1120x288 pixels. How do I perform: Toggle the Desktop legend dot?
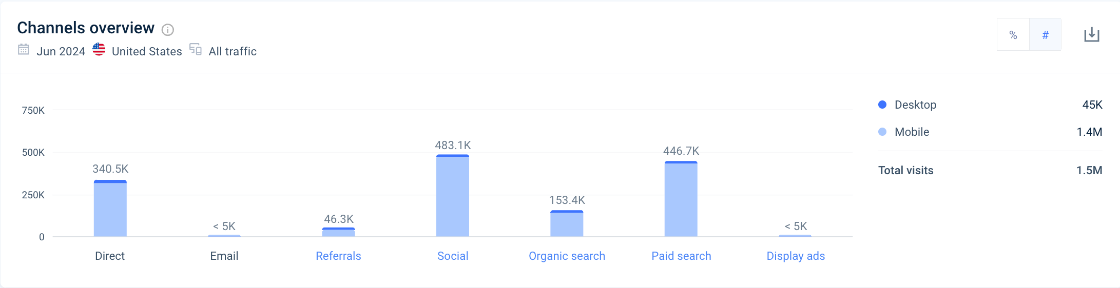click(882, 105)
